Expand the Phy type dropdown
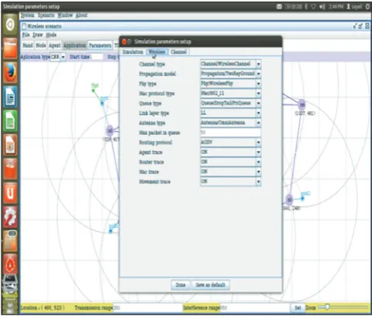The image size is (372, 318). pos(230,83)
